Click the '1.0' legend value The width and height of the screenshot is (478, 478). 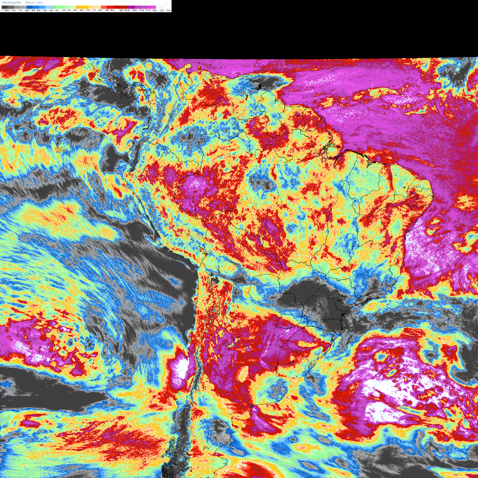[14, 10]
